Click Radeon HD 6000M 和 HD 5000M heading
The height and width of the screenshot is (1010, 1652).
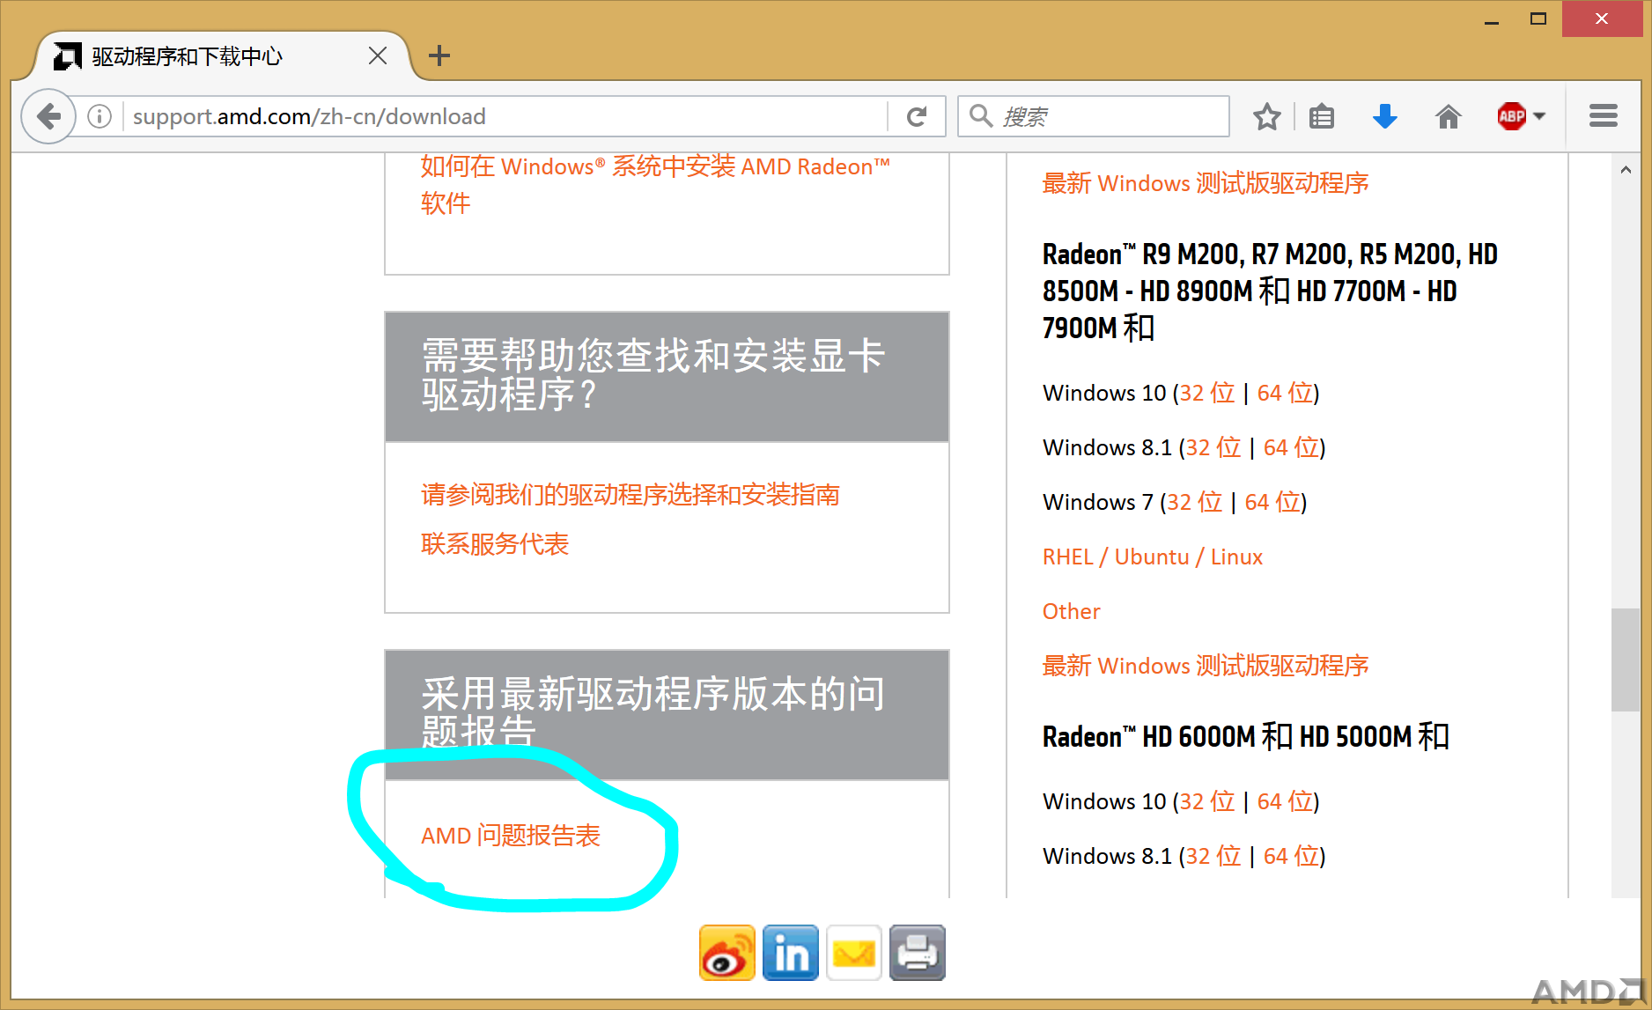1246,736
